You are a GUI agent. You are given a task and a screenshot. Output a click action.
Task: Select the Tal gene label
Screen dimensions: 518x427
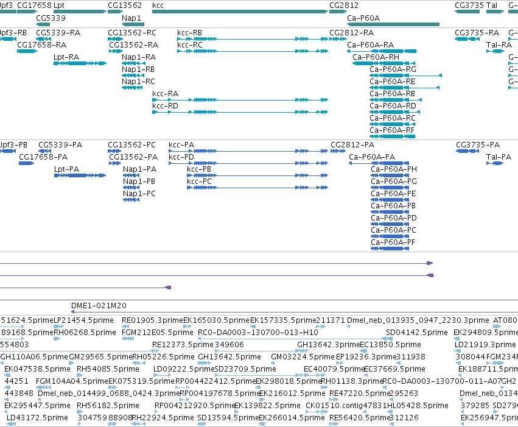coord(492,5)
